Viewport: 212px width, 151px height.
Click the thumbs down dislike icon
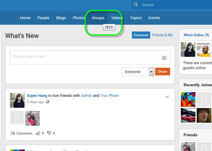49,133
